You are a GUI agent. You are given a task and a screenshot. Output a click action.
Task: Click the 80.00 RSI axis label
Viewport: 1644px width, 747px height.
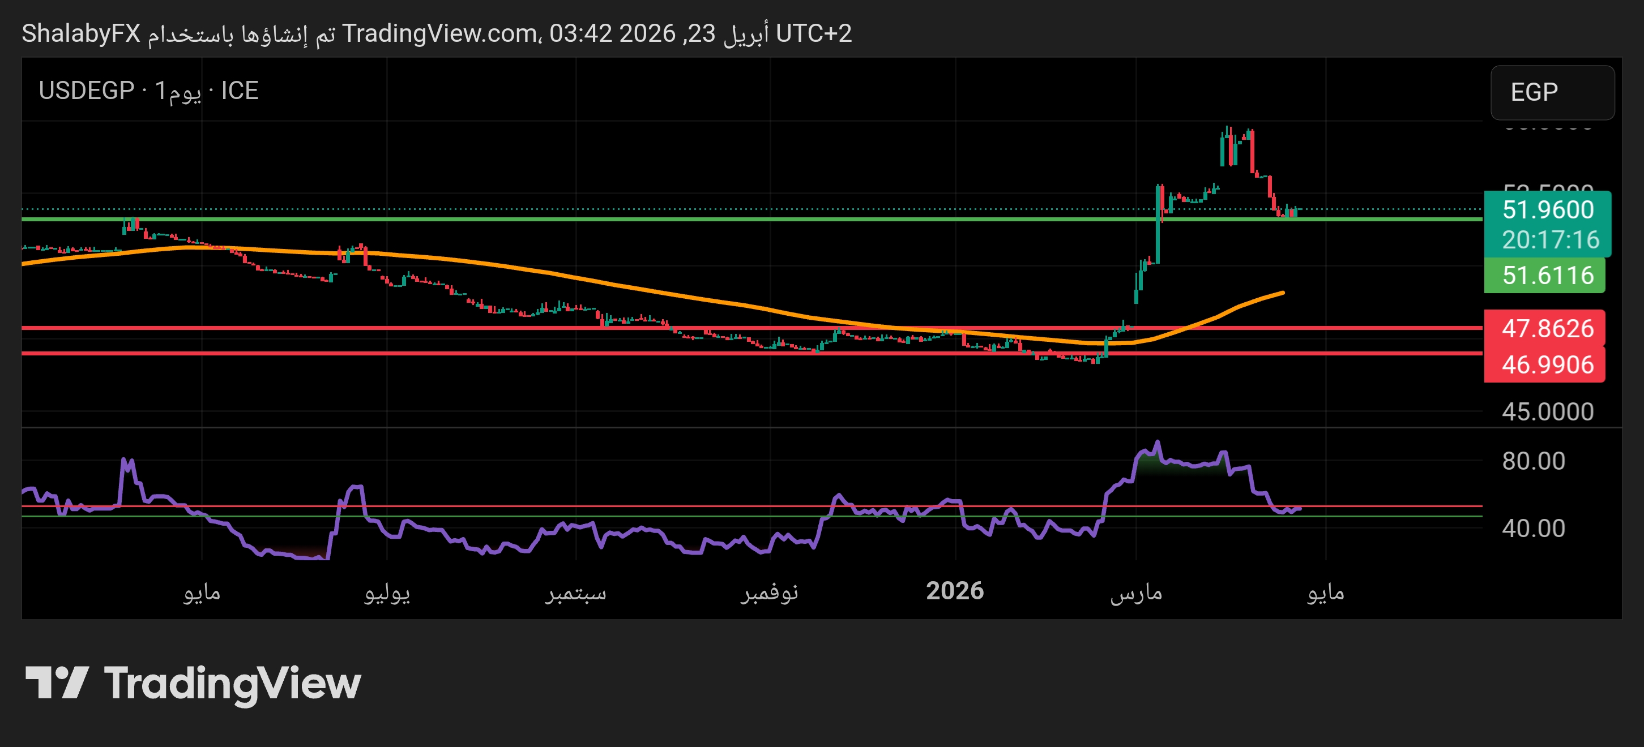[1533, 461]
